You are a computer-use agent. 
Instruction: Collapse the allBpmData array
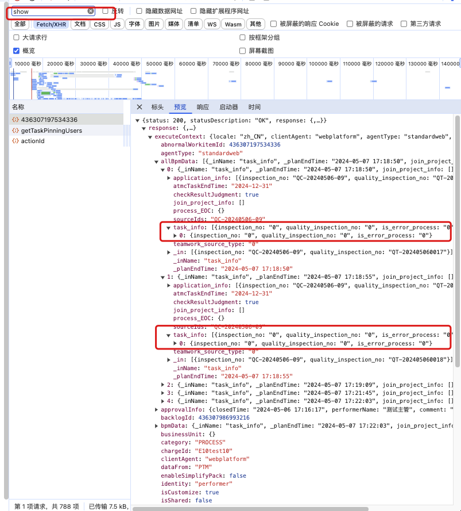156,162
